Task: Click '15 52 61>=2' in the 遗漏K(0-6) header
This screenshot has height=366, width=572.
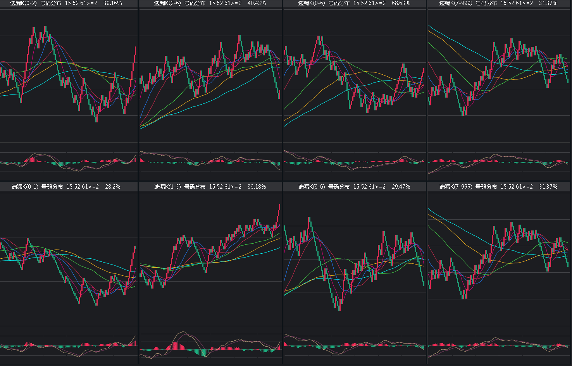Action: click(369, 3)
